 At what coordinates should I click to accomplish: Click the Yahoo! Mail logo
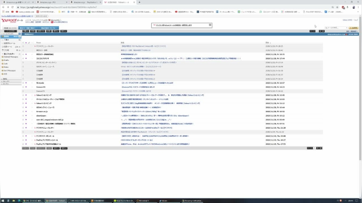(12, 21)
